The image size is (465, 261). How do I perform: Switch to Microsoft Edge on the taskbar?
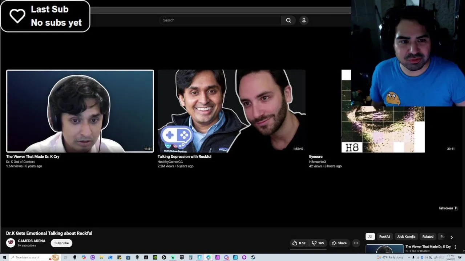coord(208,257)
